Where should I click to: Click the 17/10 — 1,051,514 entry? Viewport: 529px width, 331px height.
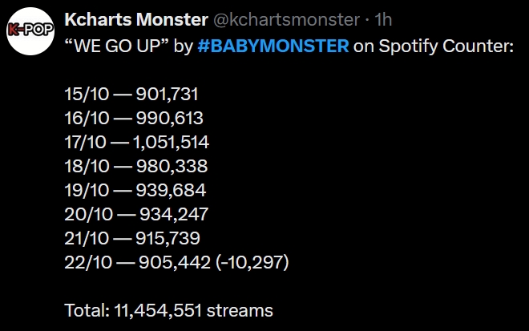tap(136, 143)
